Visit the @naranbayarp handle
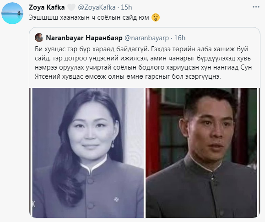Screen dimensions: 265x222 tap(146, 38)
